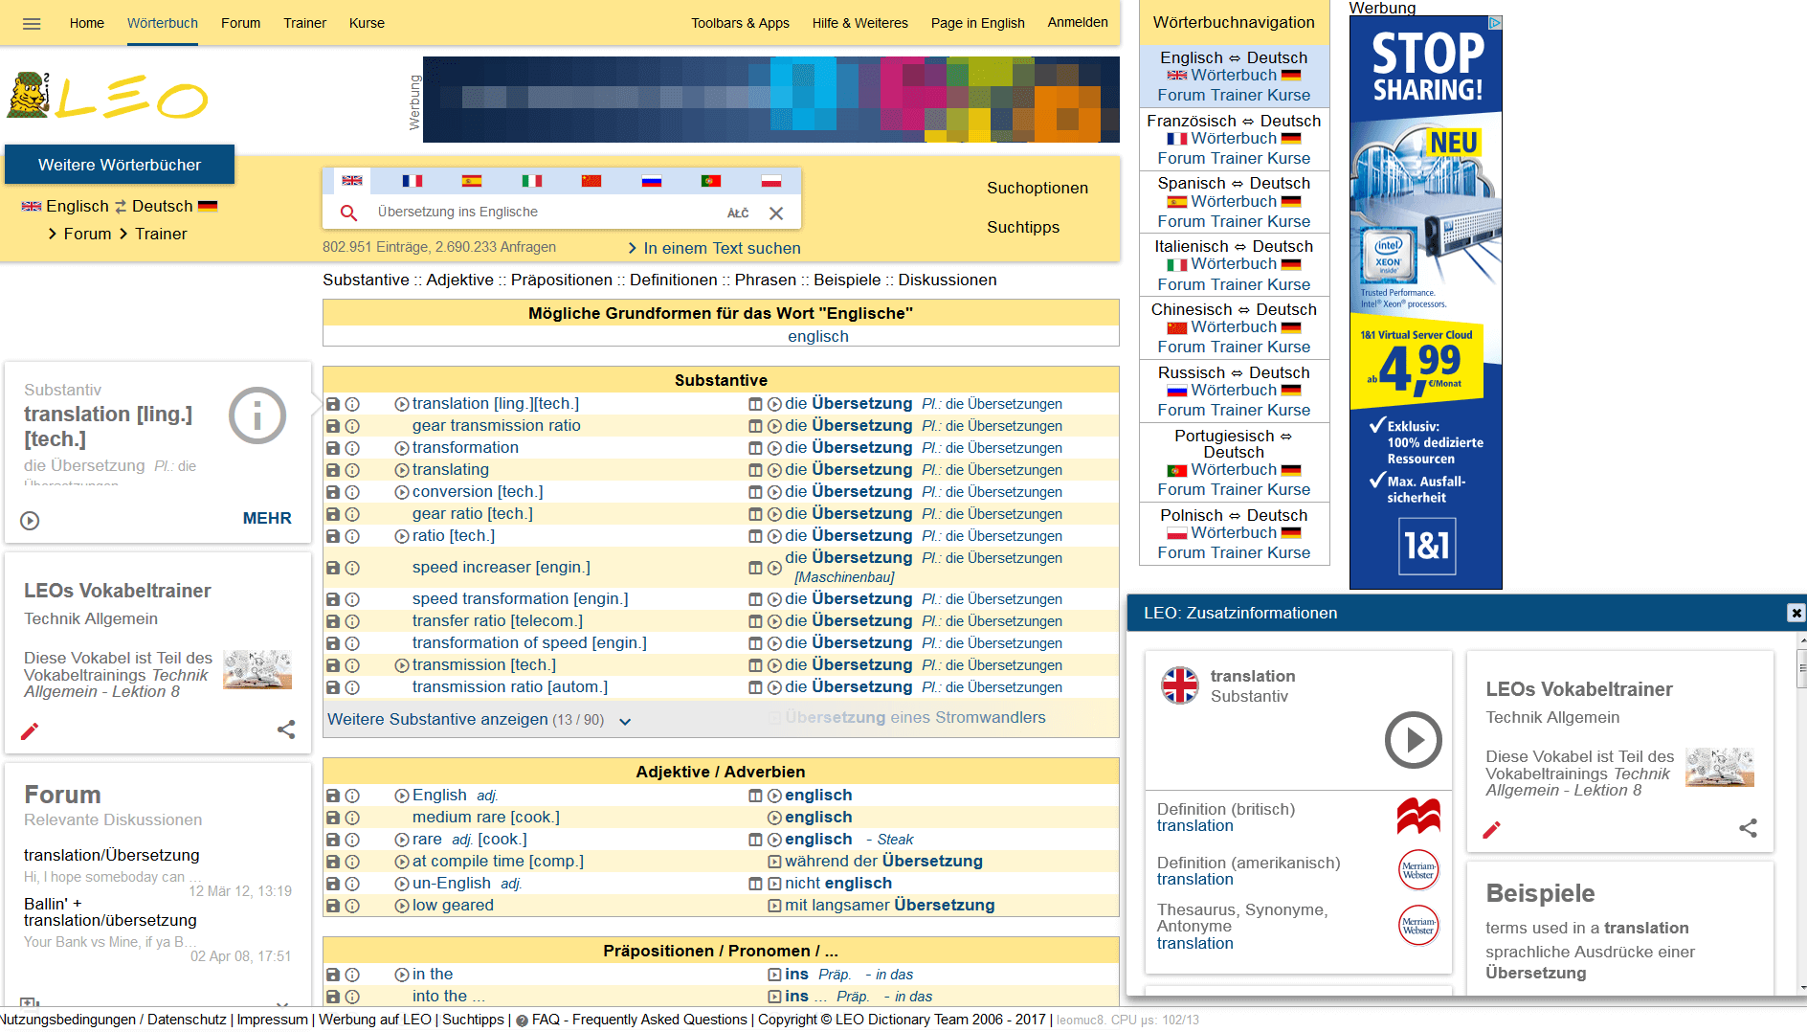Open Merriam-Webster thesaurus icon
This screenshot has height=1032, width=1807.
tap(1418, 926)
